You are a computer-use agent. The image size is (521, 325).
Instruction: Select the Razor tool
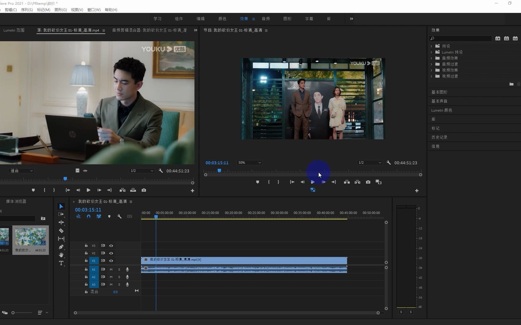(x=61, y=231)
